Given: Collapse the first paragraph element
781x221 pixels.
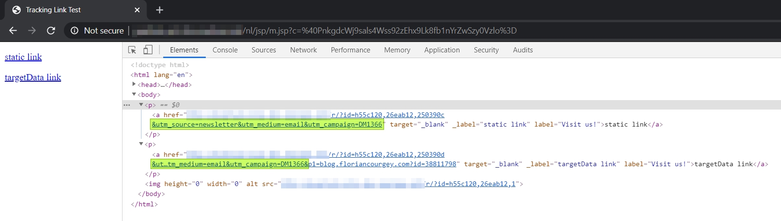Looking at the screenshot, I should [x=141, y=105].
